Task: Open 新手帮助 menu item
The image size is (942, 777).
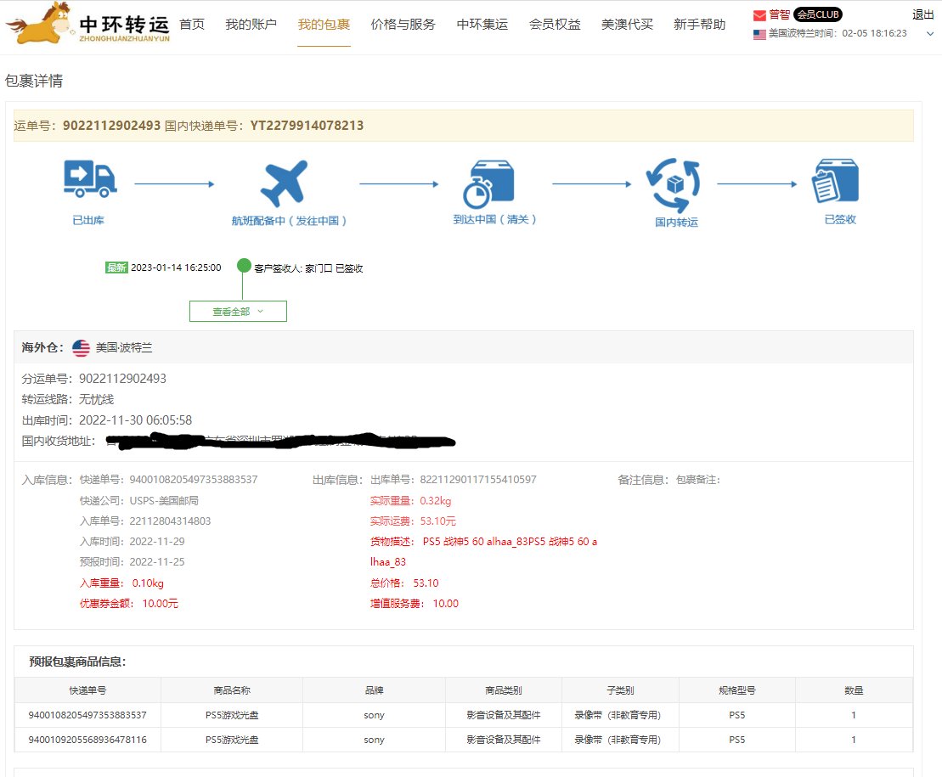Action: (700, 24)
